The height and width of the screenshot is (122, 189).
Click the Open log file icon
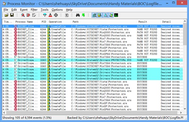coord(7,15)
